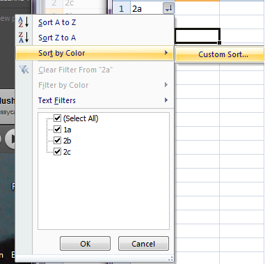Open the filter dropdown arrow in cell 2a

pyautogui.click(x=168, y=9)
